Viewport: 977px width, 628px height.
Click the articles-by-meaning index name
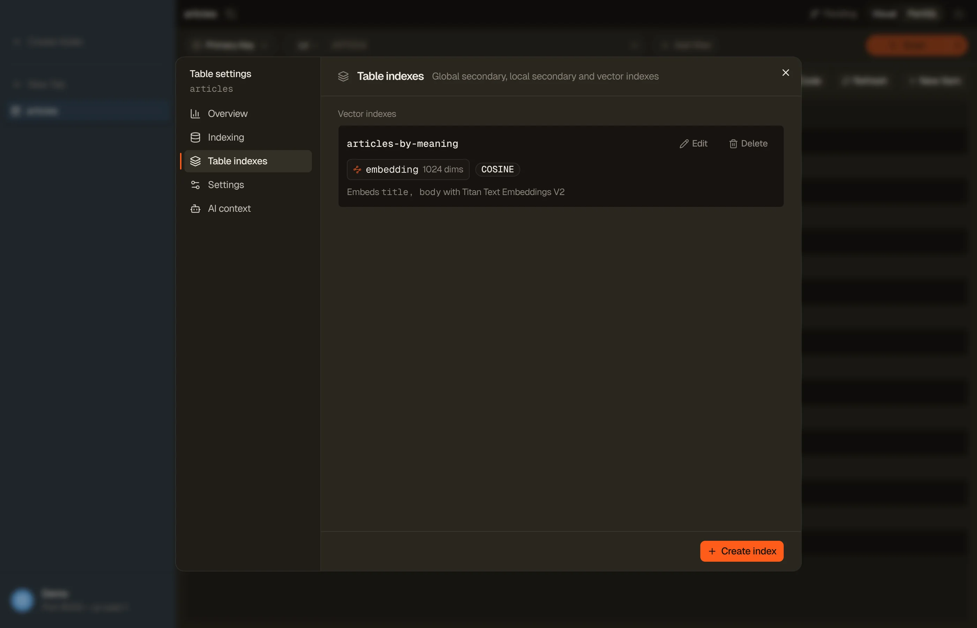point(402,144)
